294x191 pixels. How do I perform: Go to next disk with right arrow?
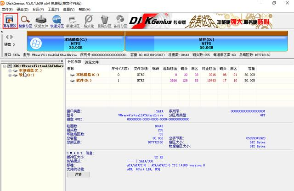pos(11,37)
